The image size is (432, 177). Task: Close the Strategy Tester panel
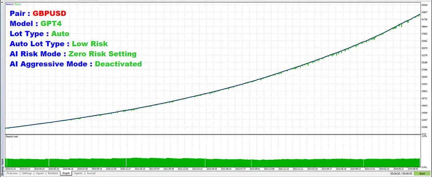(2, 2)
